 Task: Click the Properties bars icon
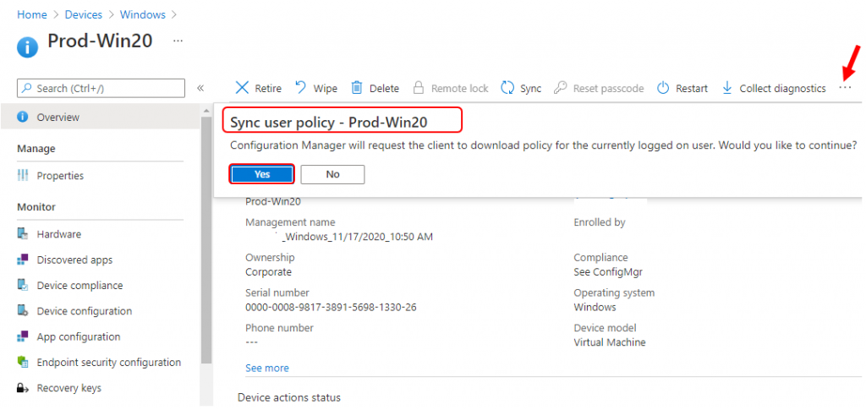(x=23, y=176)
